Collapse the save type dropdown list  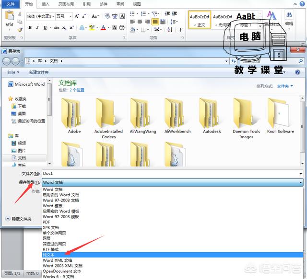[301, 182]
